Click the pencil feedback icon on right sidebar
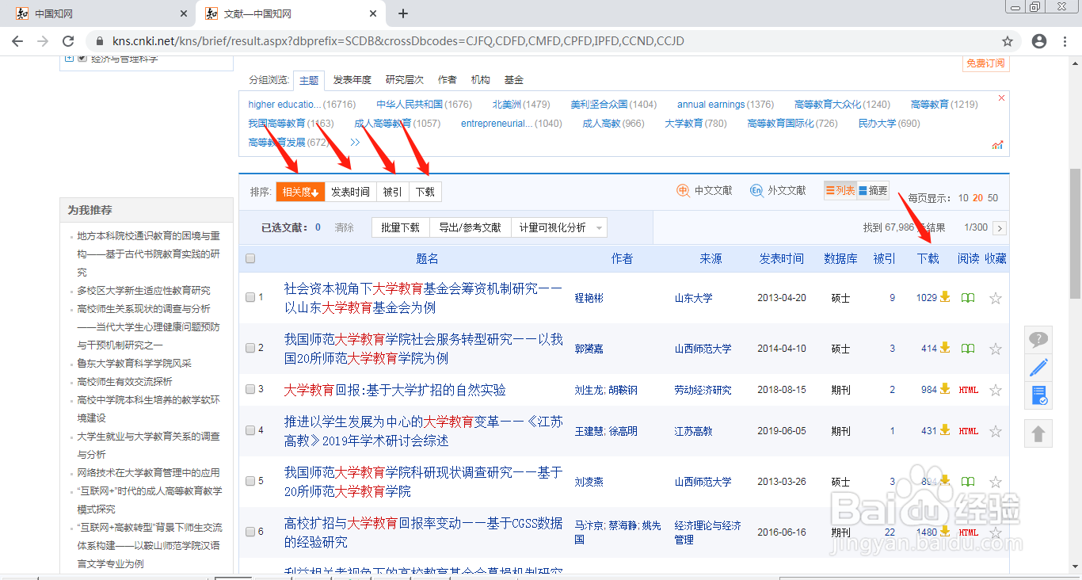The image size is (1082, 580). pyautogui.click(x=1038, y=368)
